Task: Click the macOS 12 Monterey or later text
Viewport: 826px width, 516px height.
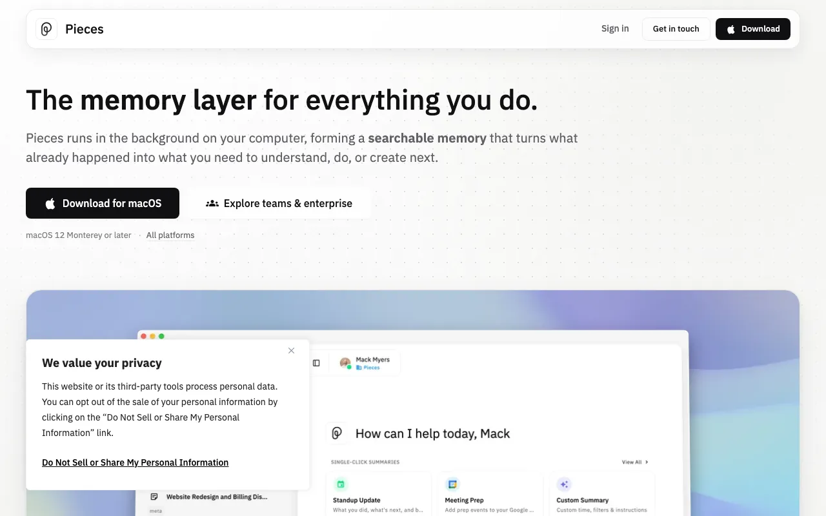Action: 79,235
